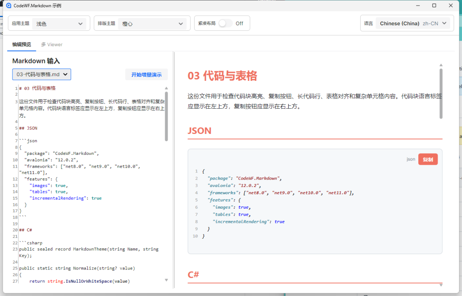Click preview code line "frameworks"
Viewport: 462px width, 296px height.
281,192
